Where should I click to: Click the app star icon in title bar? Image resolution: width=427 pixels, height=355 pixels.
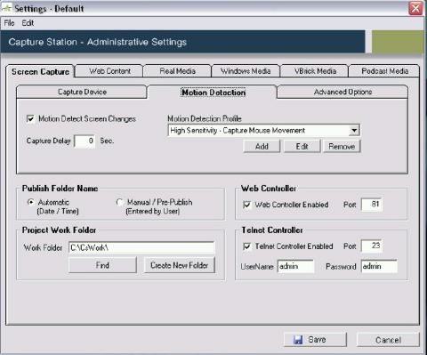pos(6,8)
